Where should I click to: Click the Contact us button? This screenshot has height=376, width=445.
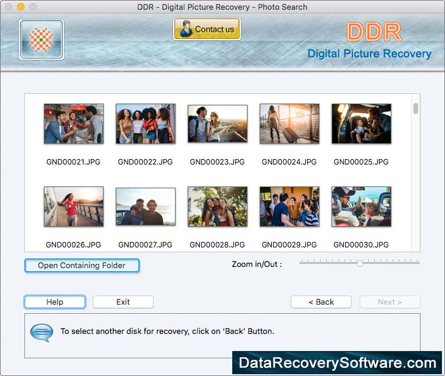(x=207, y=29)
